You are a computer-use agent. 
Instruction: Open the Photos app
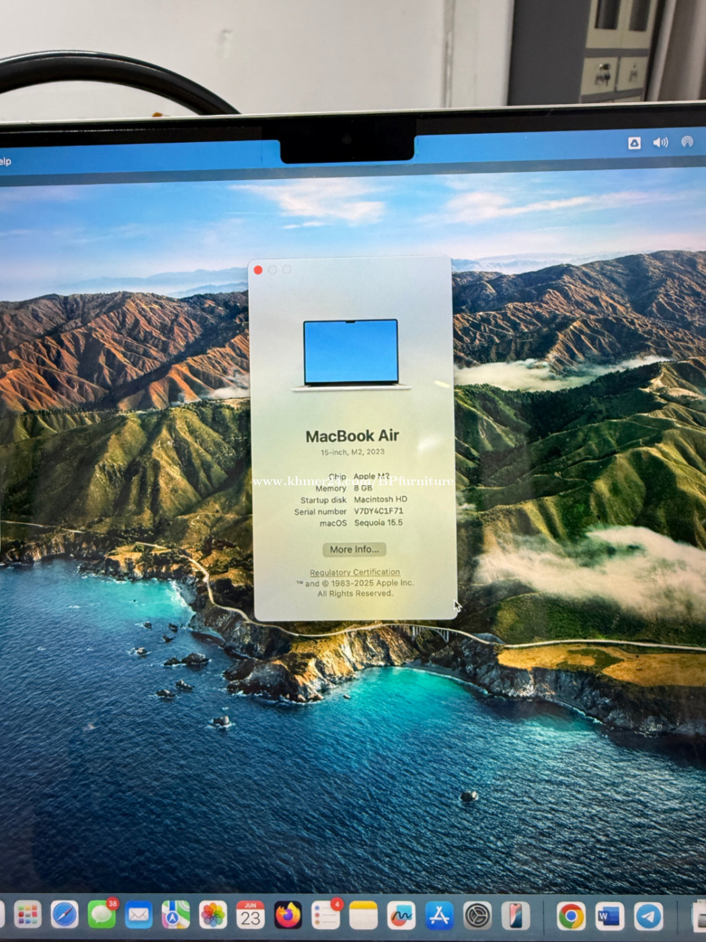pos(213,916)
